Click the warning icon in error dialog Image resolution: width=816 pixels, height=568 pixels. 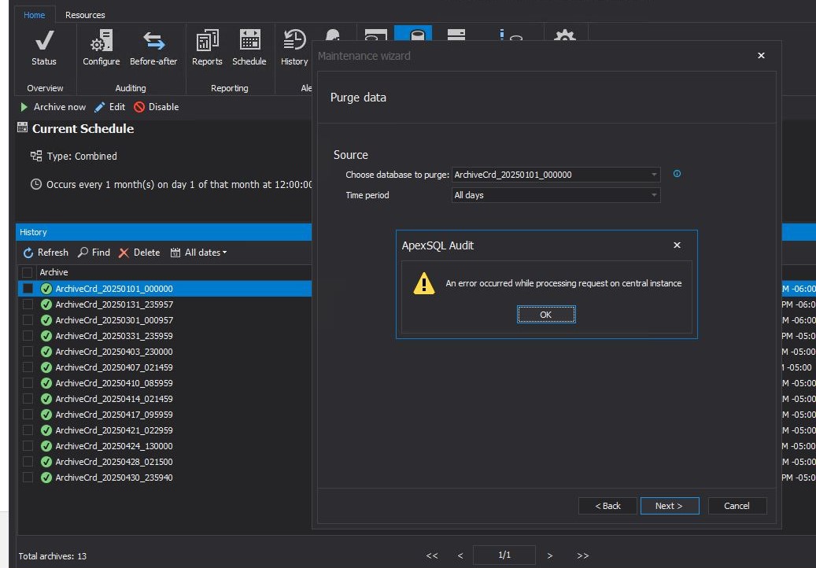pyautogui.click(x=423, y=283)
